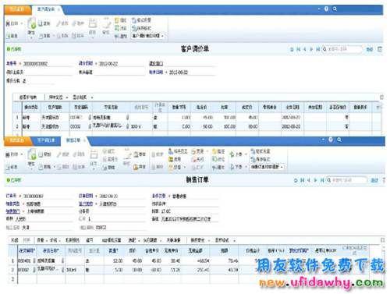Open the print template dropdown in upper toolbar

click(147, 36)
